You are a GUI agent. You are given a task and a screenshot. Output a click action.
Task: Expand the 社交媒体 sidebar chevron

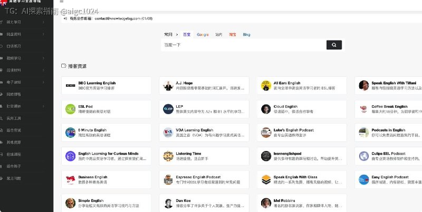pyautogui.click(x=44, y=106)
